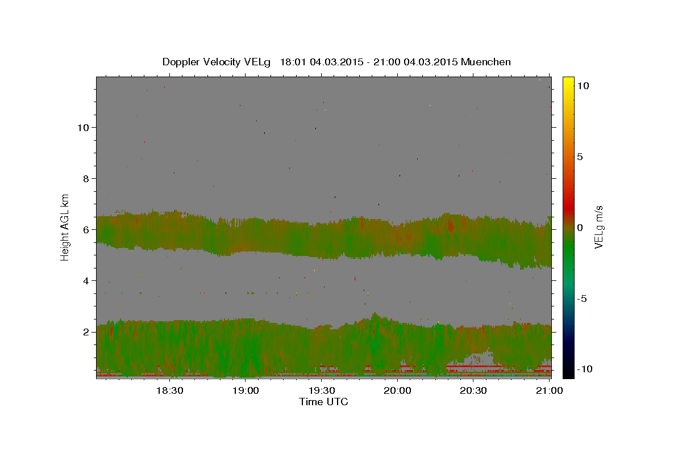Image resolution: width=682 pixels, height=454 pixels.
Task: Click the 'Time UTC' axis label
Action: tap(323, 402)
